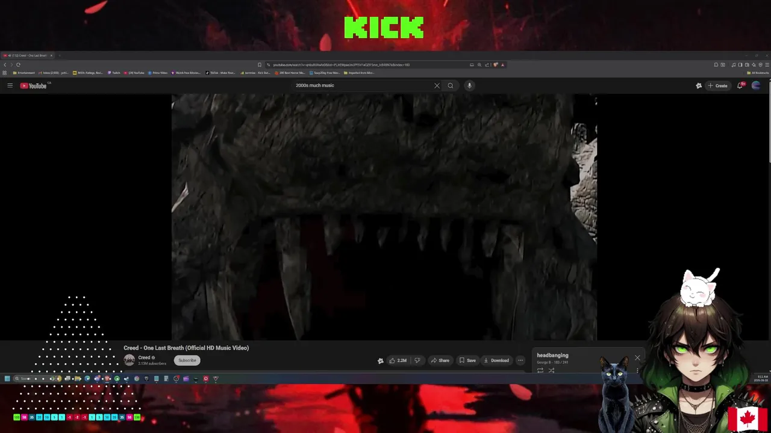Click the browser address bar URL

point(341,64)
